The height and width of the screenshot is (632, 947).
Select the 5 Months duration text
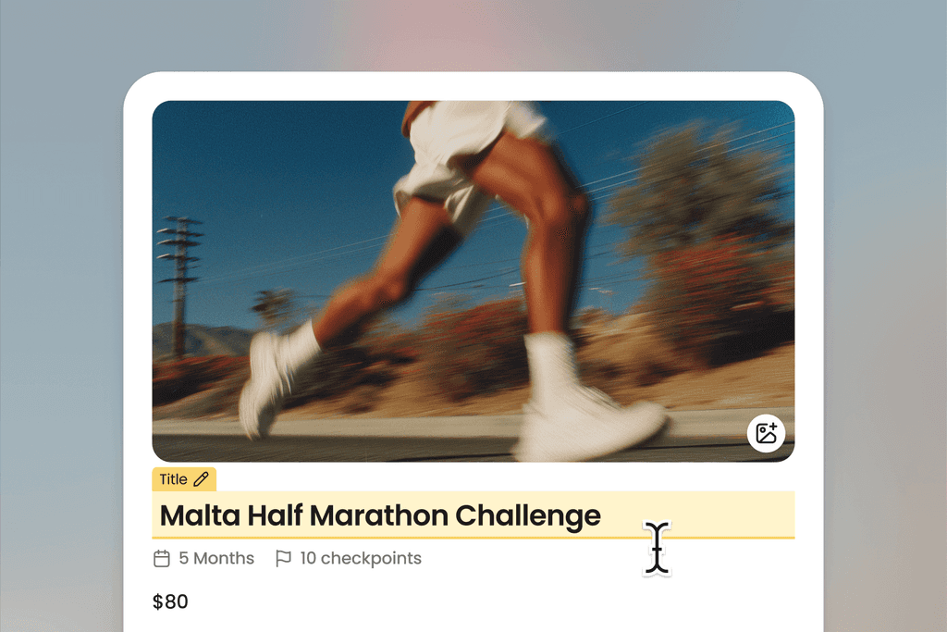216,558
